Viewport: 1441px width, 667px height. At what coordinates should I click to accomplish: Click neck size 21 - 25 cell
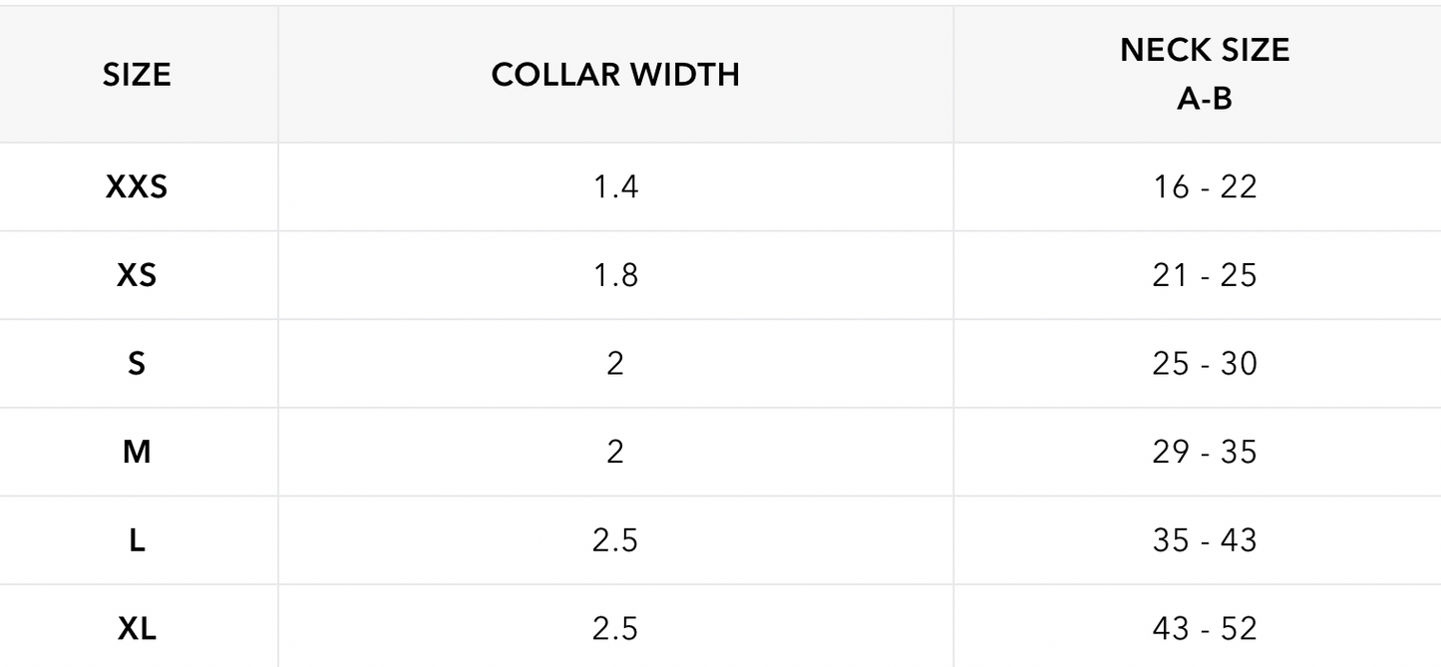(1205, 275)
